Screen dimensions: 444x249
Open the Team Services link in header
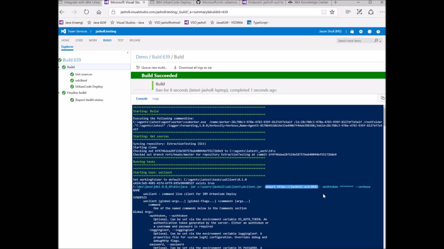pos(77,31)
